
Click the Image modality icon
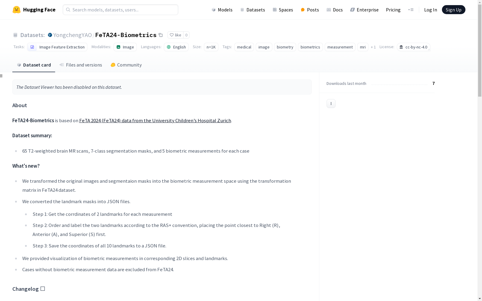click(118, 47)
